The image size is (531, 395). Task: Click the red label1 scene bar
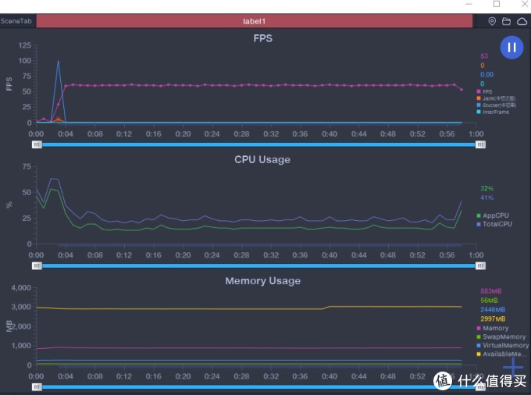(255, 21)
